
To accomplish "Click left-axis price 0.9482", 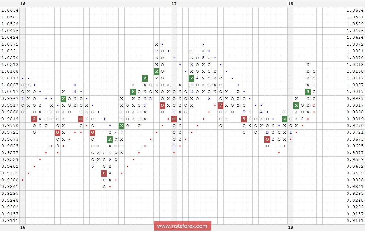I will pyautogui.click(x=10, y=166).
